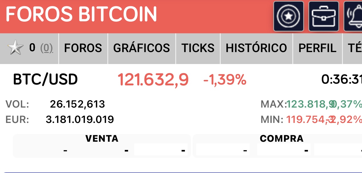Click the FOROS BITCOIN page title

pos(81,14)
